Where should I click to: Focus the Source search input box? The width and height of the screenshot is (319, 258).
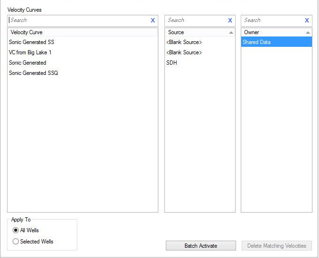click(x=196, y=21)
